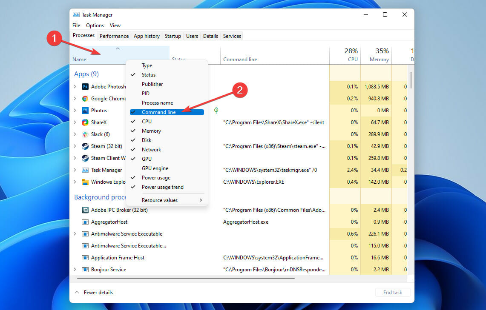This screenshot has height=310, width=486.
Task: Click the 1,083.5 MB memory value
Action: 377,87
